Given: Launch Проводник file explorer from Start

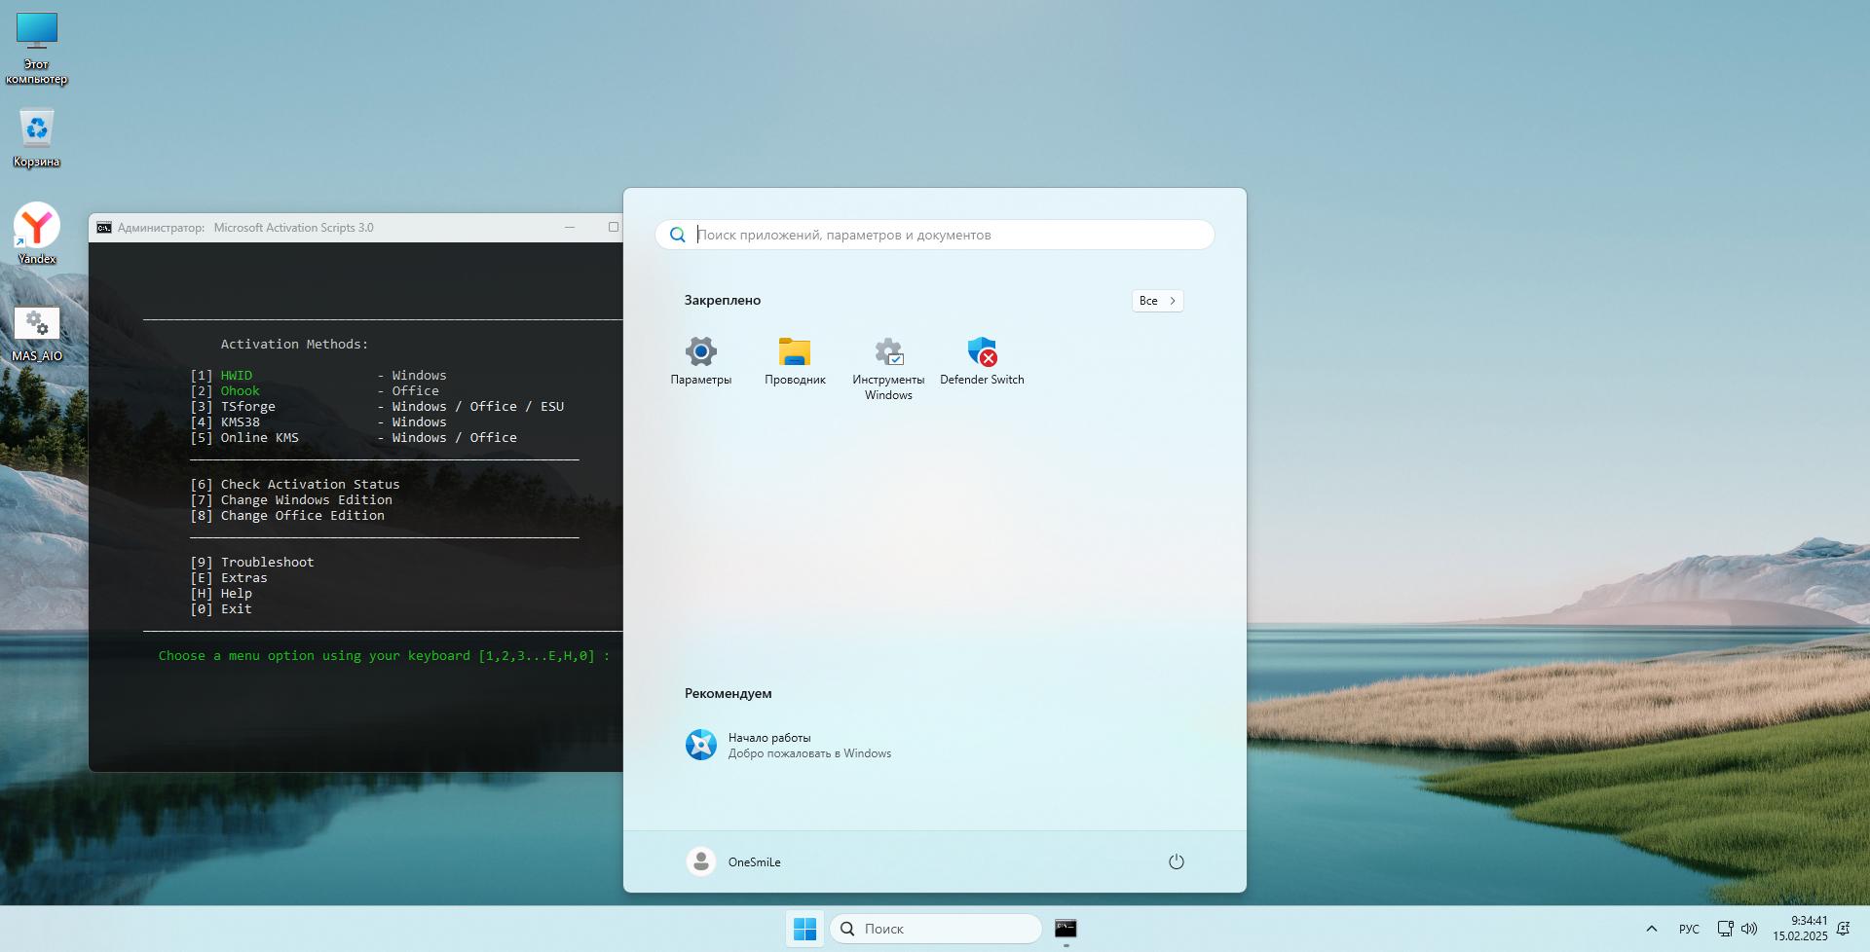Looking at the screenshot, I should pyautogui.click(x=795, y=361).
